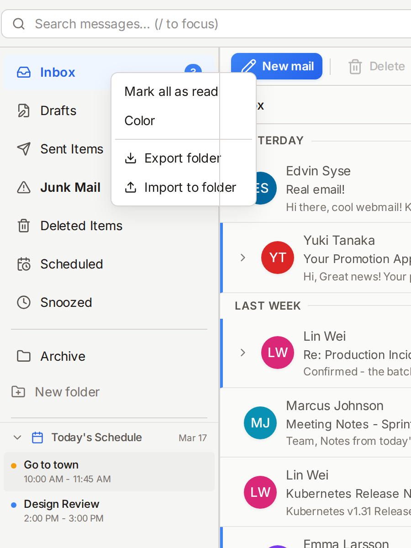Click the Deleted Items trash icon
The image size is (411, 548).
click(23, 226)
